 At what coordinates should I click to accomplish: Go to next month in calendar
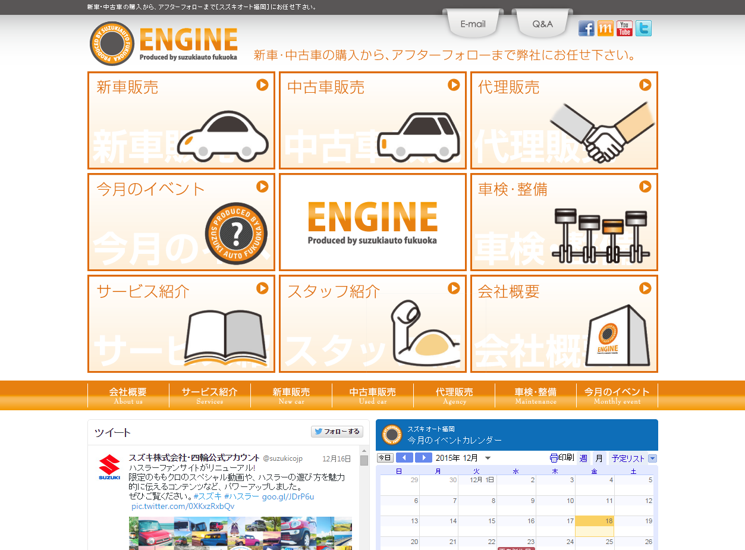click(423, 458)
